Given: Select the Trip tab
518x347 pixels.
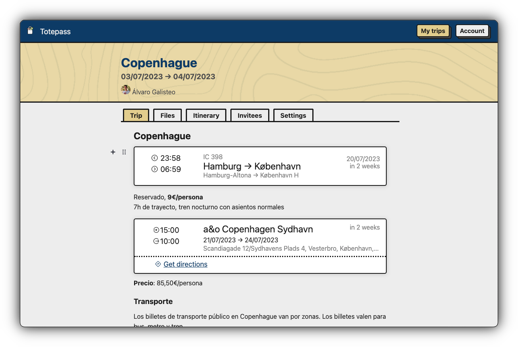Looking at the screenshot, I should [x=136, y=115].
